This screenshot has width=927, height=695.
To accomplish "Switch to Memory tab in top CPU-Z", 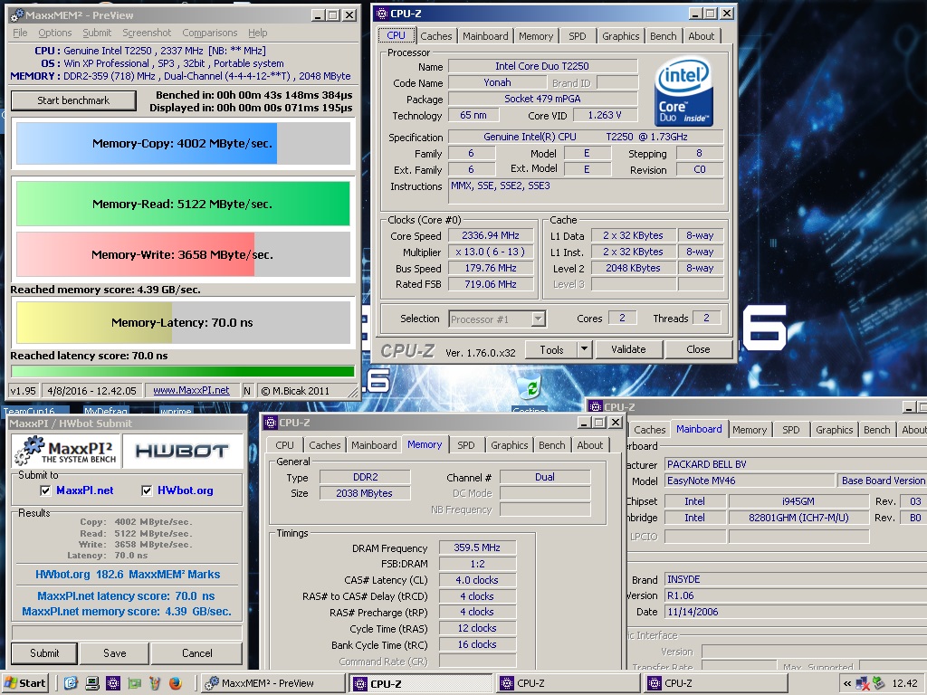I will click(536, 36).
